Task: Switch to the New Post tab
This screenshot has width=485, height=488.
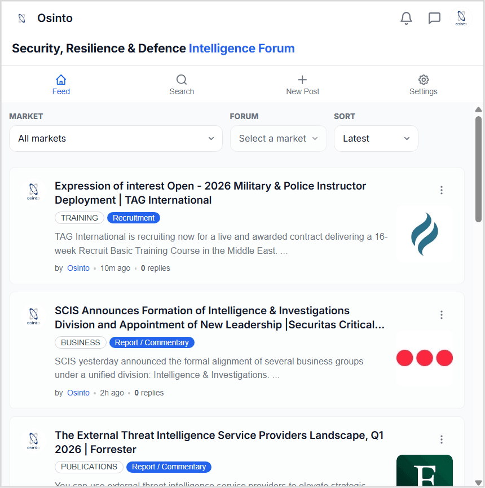Action: 302,85
